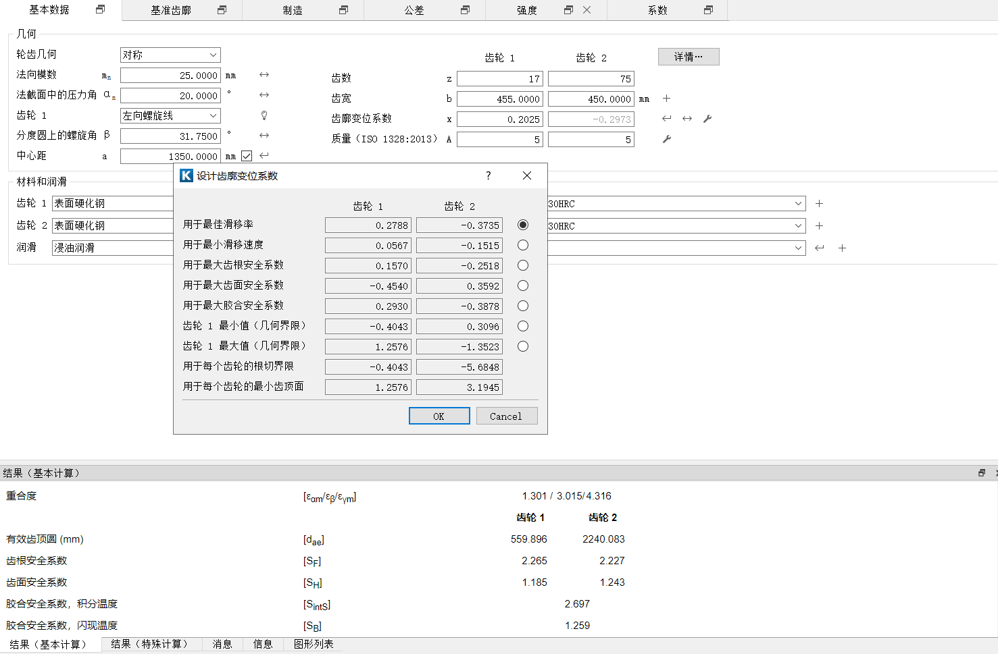Viewport: 998px width, 654px height.
Task: Click the 详情… button
Action: click(689, 57)
